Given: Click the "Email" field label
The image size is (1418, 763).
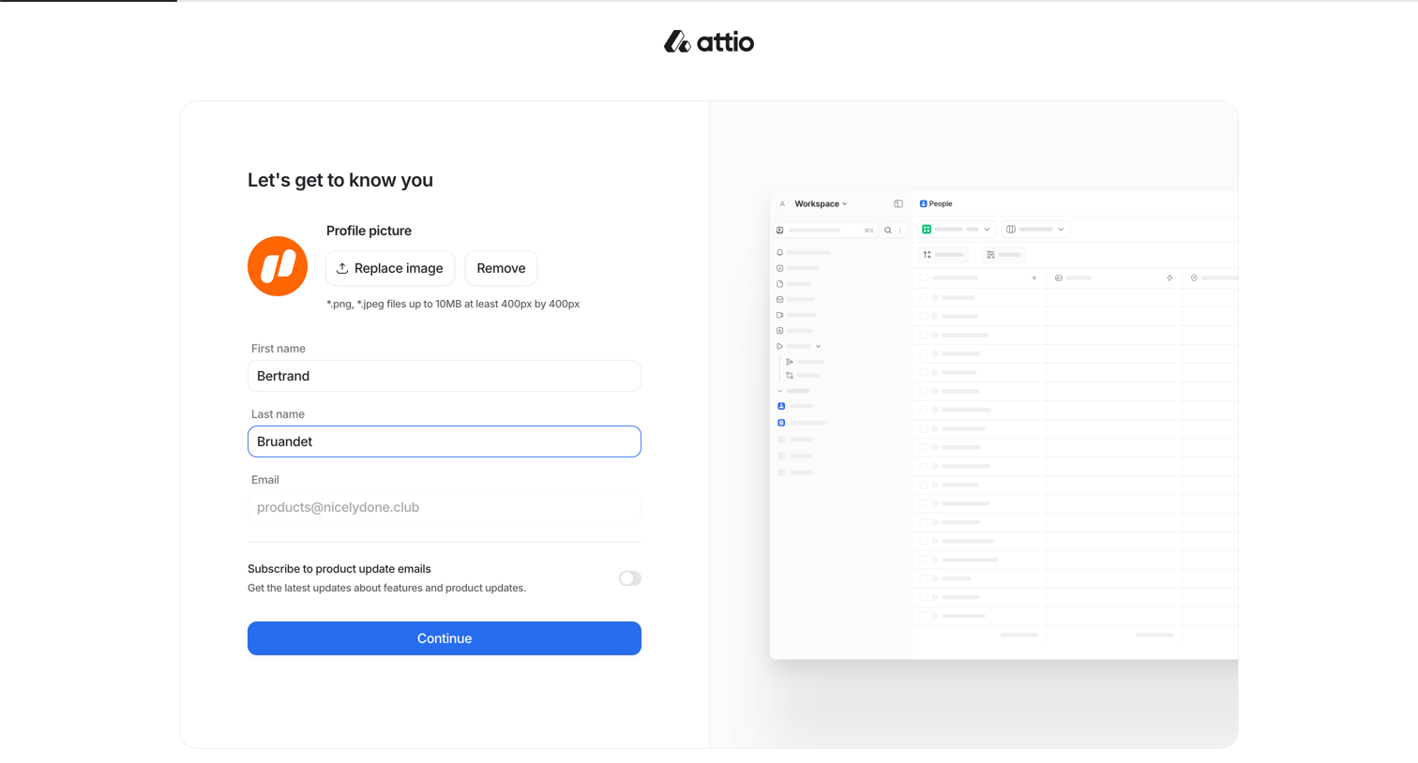Looking at the screenshot, I should pyautogui.click(x=265, y=480).
